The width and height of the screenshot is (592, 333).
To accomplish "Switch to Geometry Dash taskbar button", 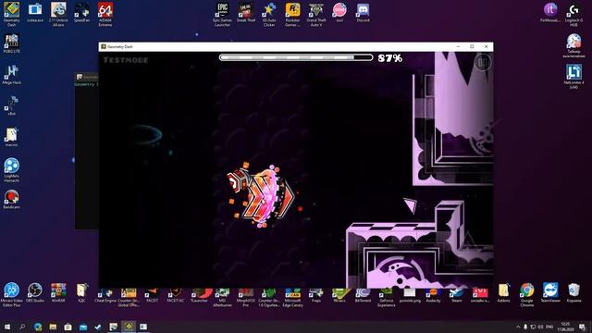I will click(x=129, y=327).
